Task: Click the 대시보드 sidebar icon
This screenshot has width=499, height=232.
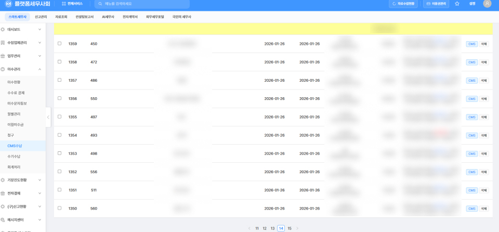Action: [3, 29]
